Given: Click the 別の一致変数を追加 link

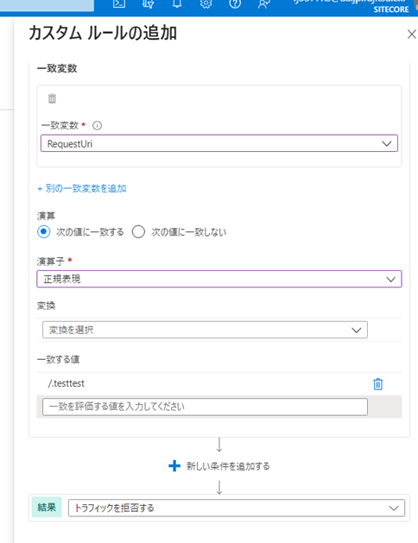Looking at the screenshot, I should [x=82, y=188].
